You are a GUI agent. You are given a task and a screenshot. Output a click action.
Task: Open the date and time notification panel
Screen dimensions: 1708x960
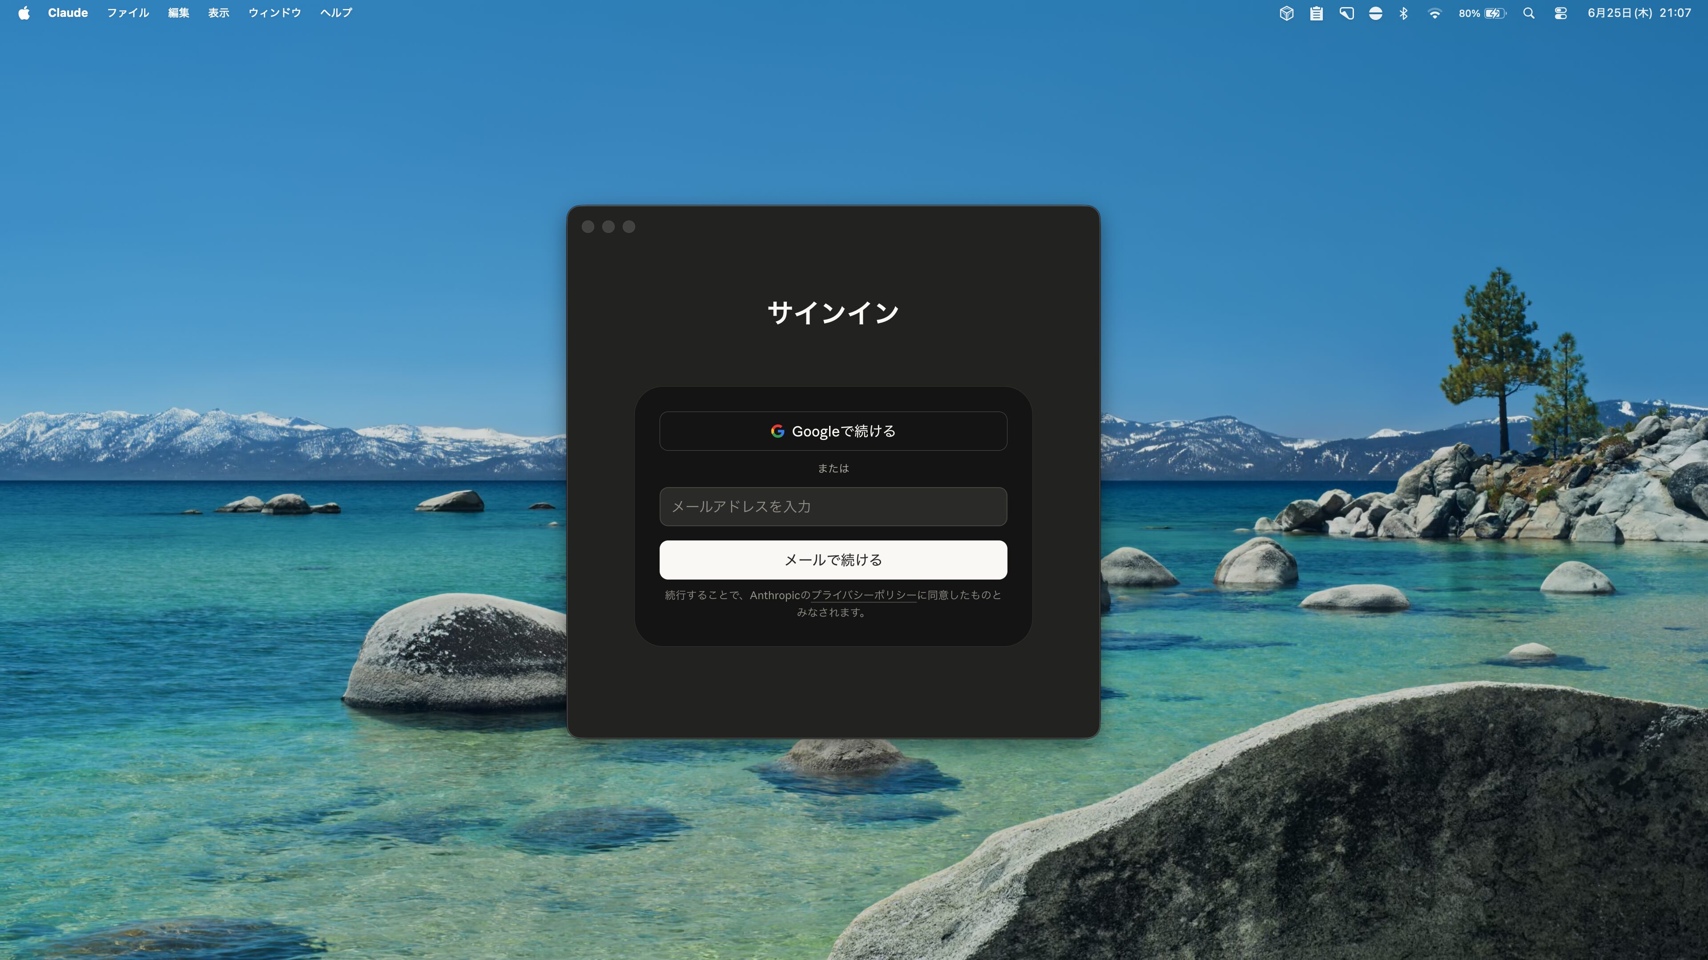pos(1639,13)
